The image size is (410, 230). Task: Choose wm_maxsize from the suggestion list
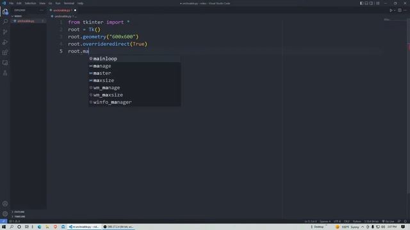click(135, 95)
